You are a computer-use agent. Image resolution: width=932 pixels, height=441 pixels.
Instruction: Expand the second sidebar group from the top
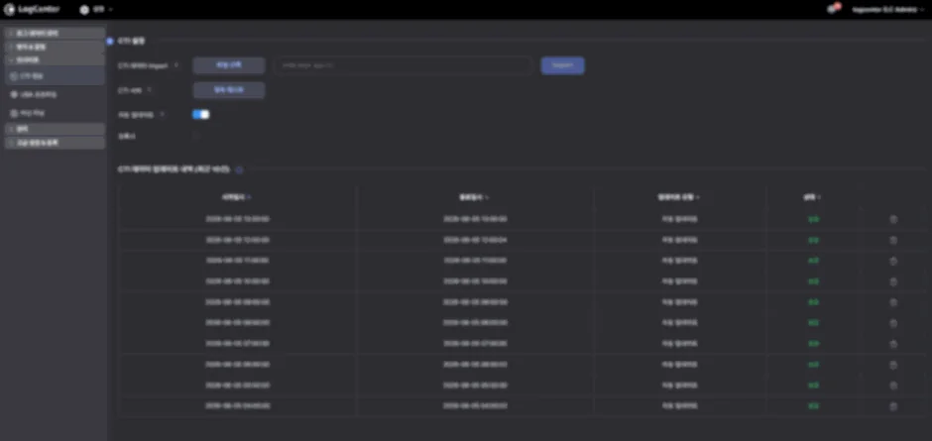(x=55, y=47)
